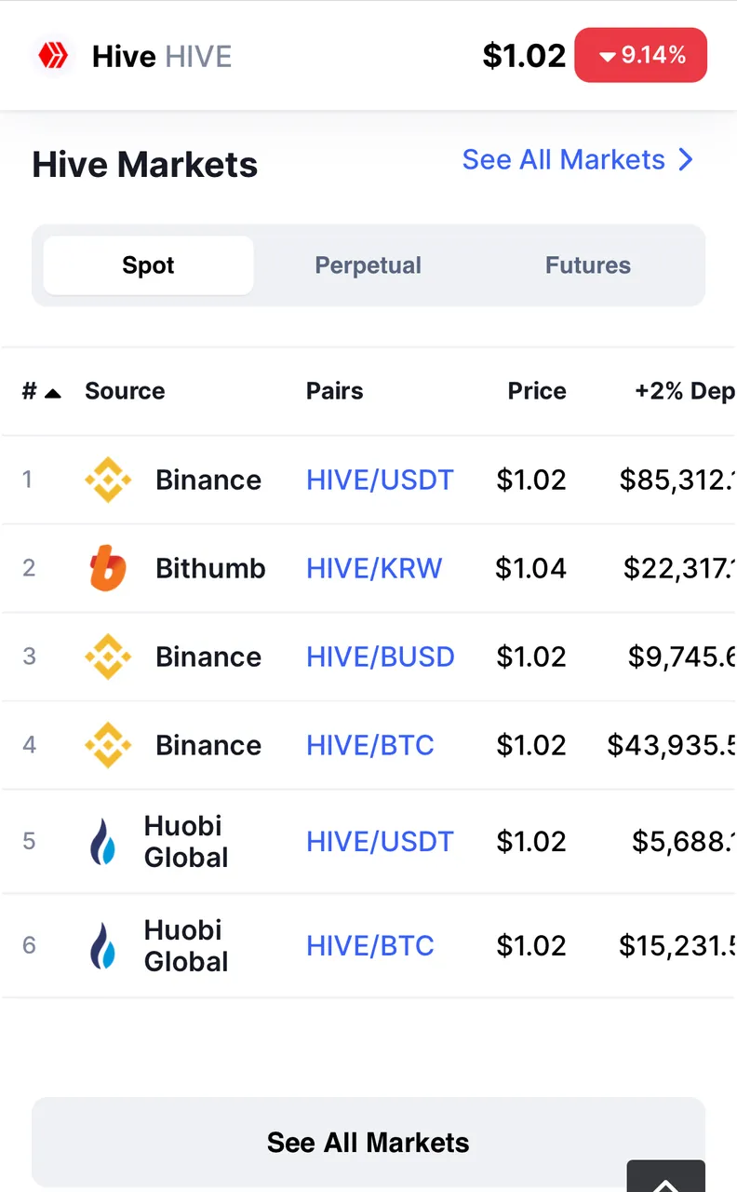Click Huobi Global logo in row 6

(103, 945)
